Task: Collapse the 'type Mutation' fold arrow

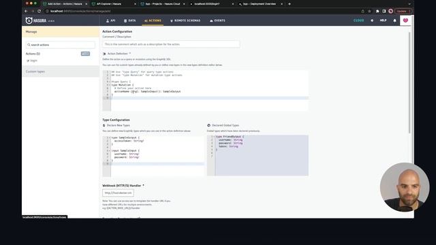Action: 110,85
